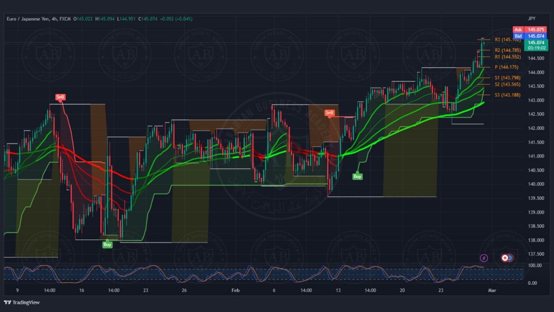554x312 pixels.
Task: Click the open value O145.022
Action: 83,19
